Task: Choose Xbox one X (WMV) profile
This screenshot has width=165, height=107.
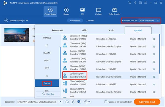Action: tap(110, 38)
